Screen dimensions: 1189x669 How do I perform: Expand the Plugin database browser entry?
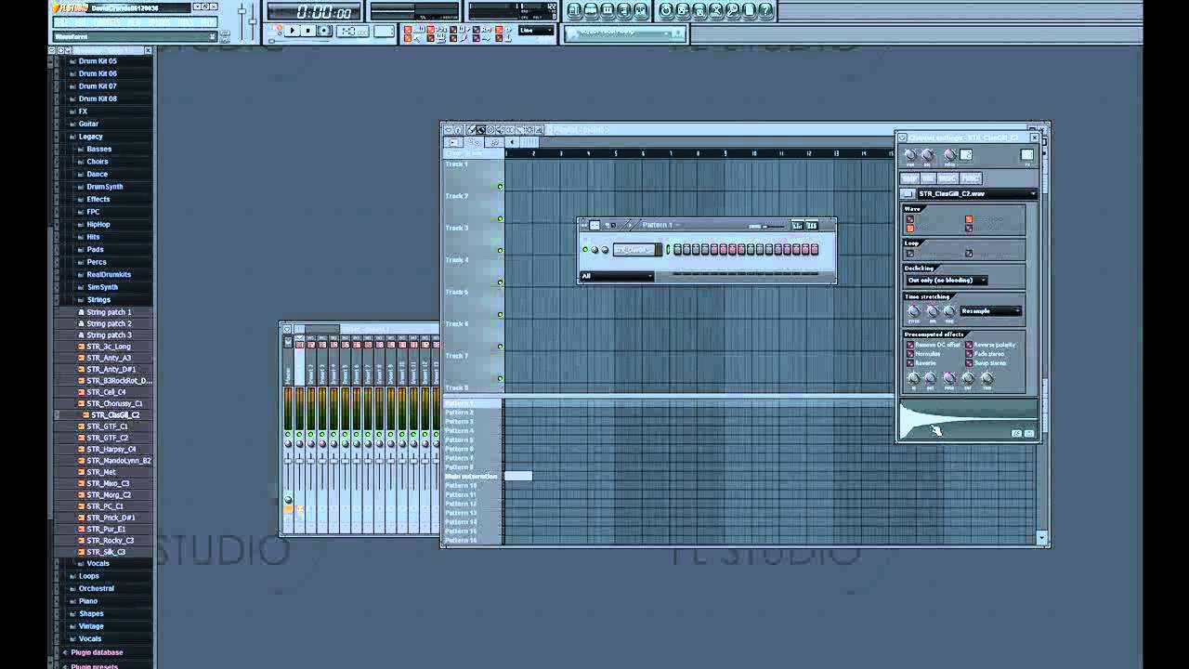pyautogui.click(x=97, y=652)
